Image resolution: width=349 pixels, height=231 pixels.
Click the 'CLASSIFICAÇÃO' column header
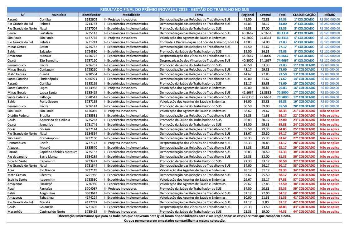[304, 15]
